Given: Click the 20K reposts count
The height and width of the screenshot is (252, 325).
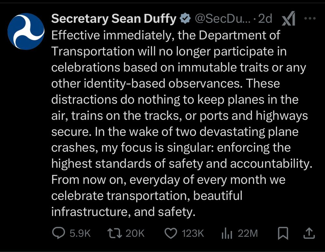Looking at the screenshot, I should (135, 233).
